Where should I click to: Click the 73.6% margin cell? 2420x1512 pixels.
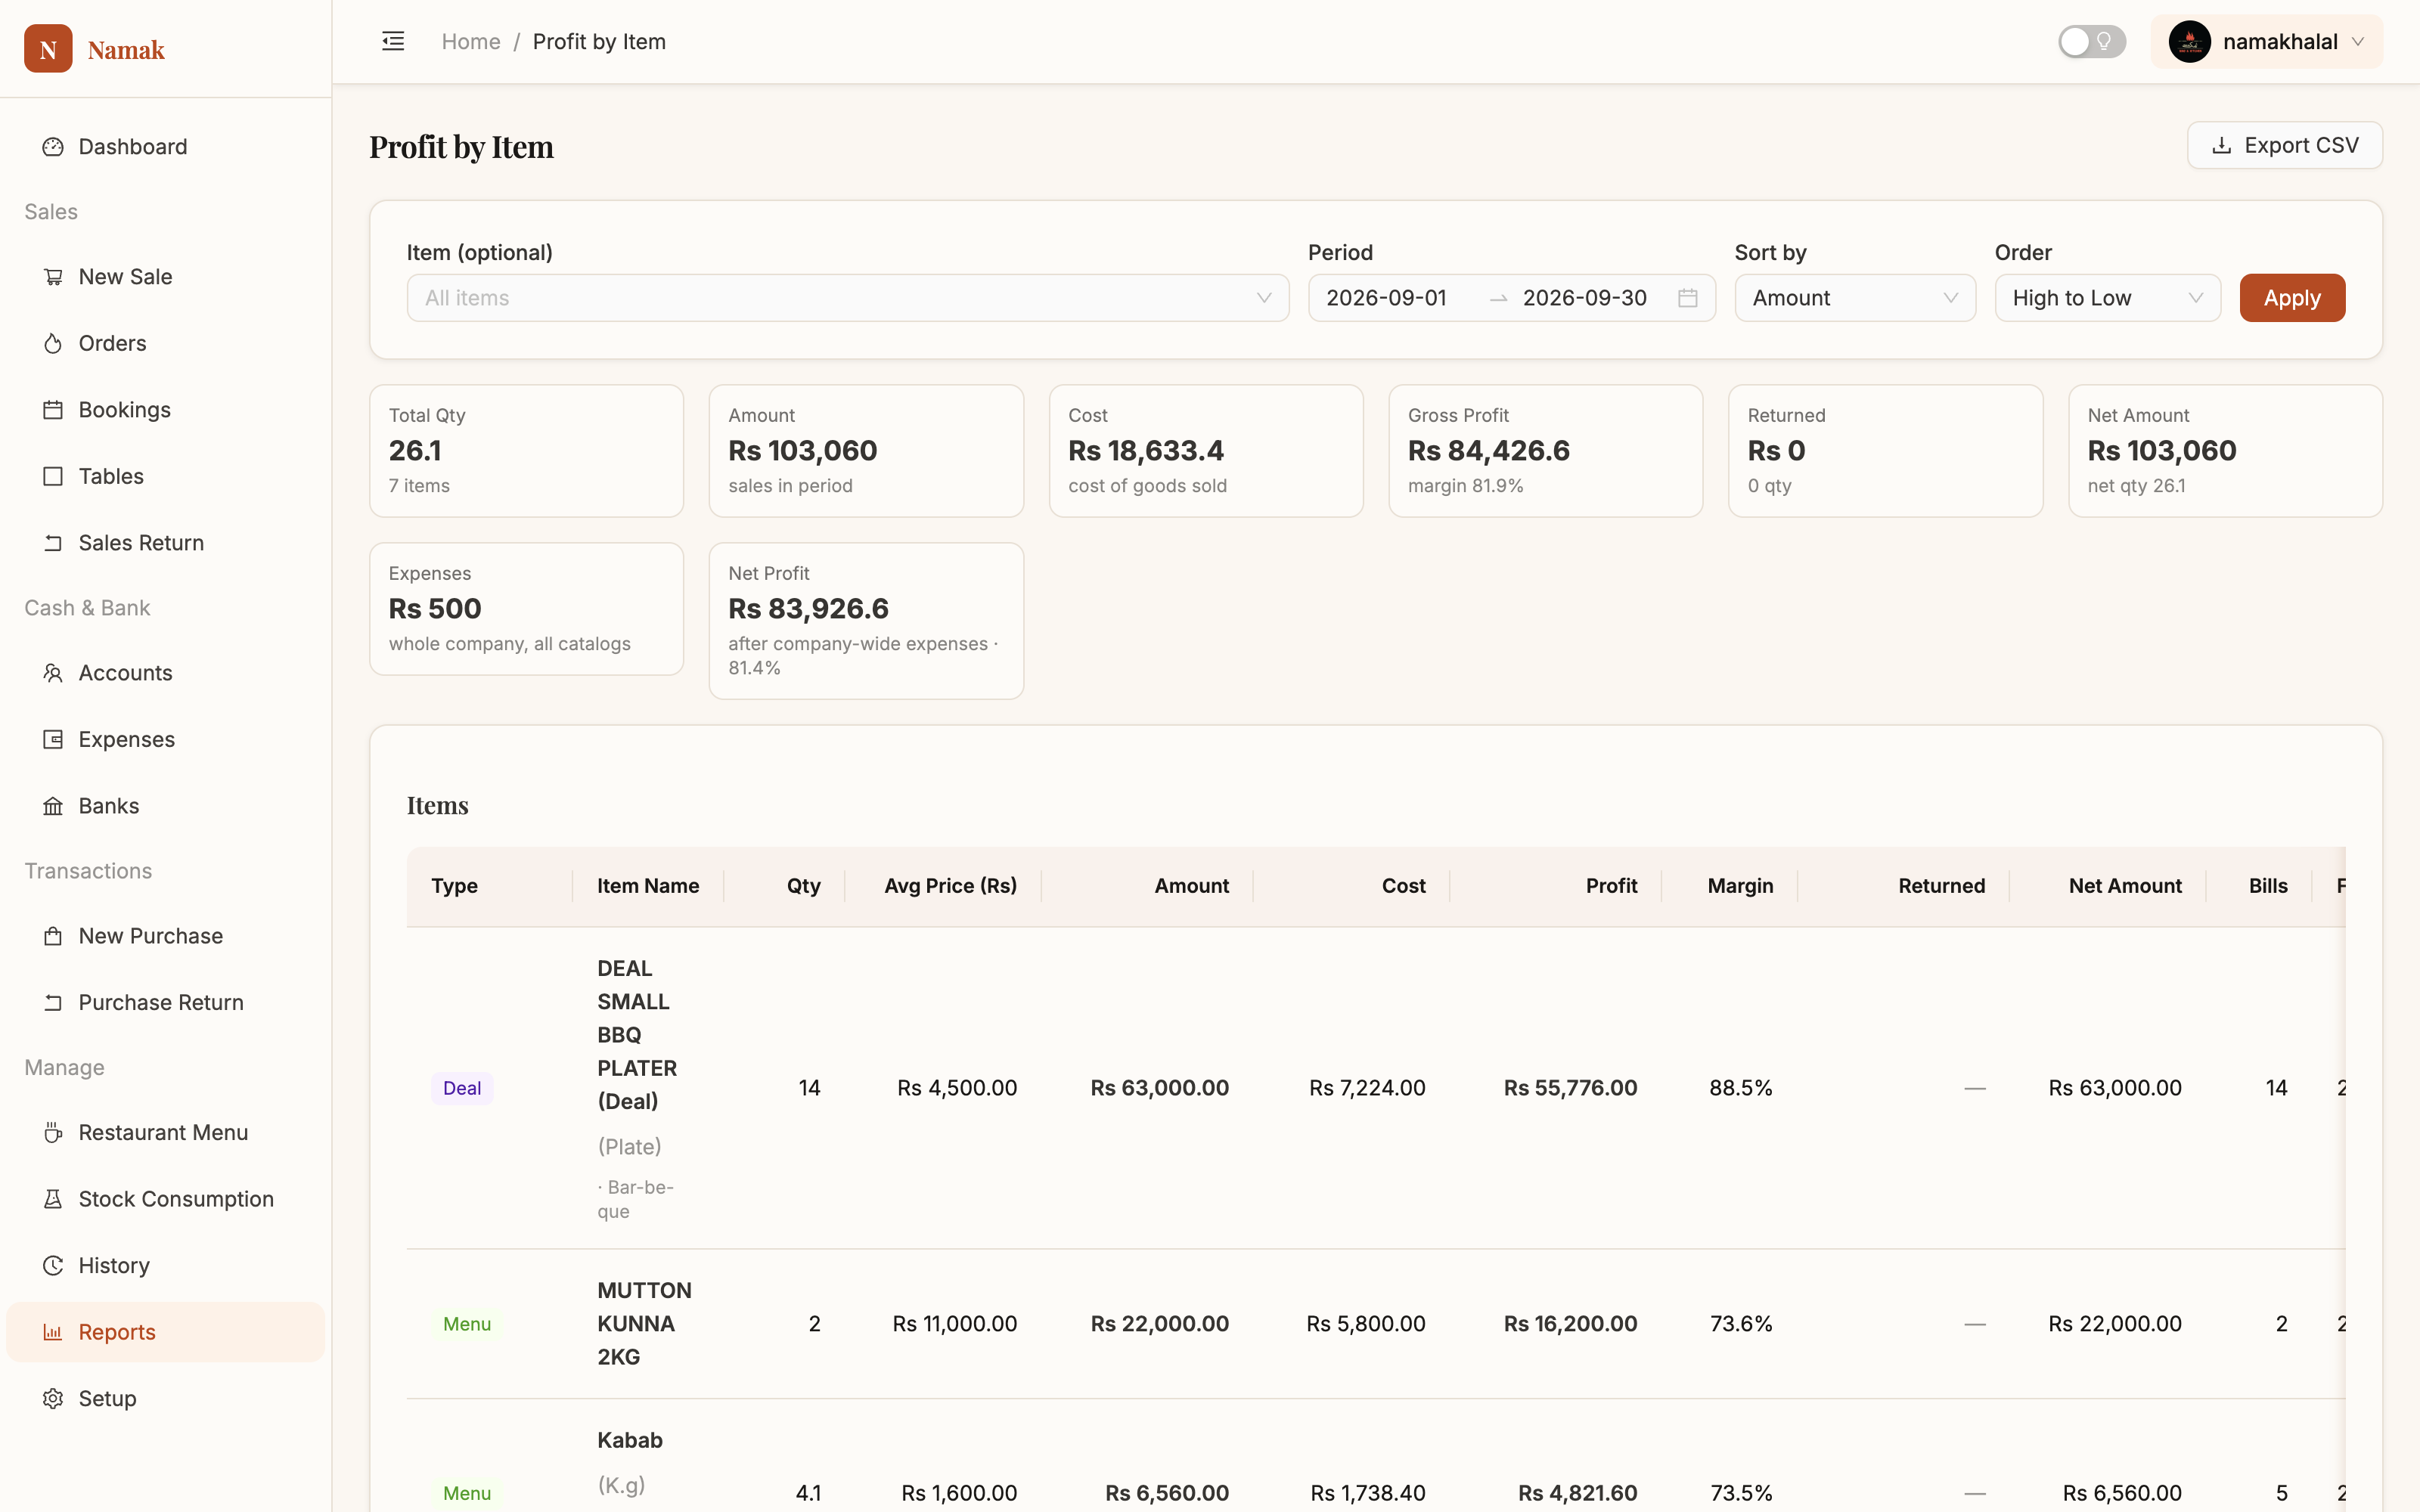point(1741,1324)
